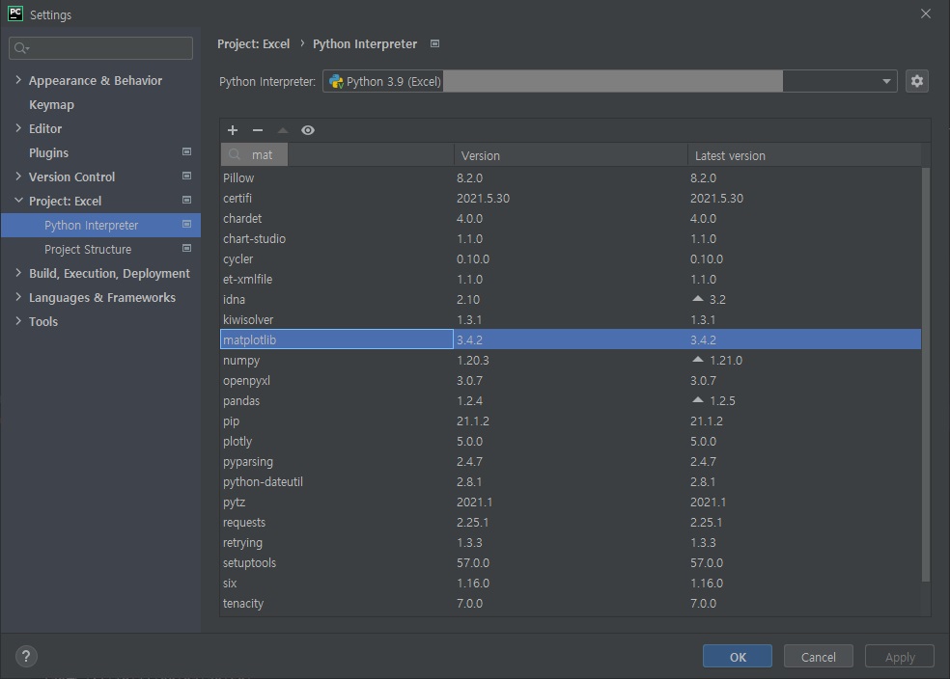
Task: Expand Appearance & Behavior section
Action: pyautogui.click(x=18, y=80)
